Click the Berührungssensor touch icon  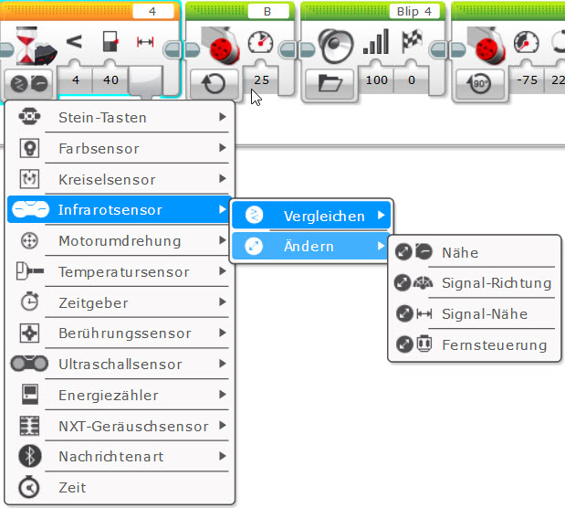tap(29, 333)
